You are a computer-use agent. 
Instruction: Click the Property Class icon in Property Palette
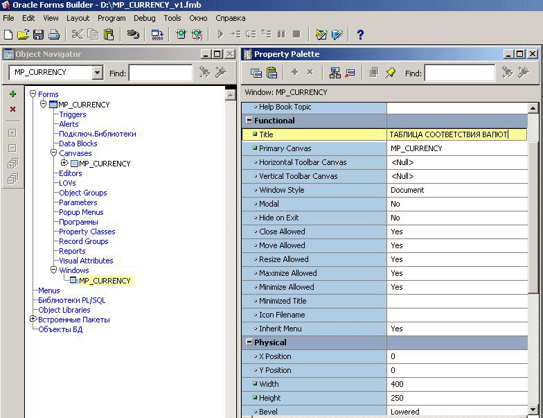[x=335, y=72]
